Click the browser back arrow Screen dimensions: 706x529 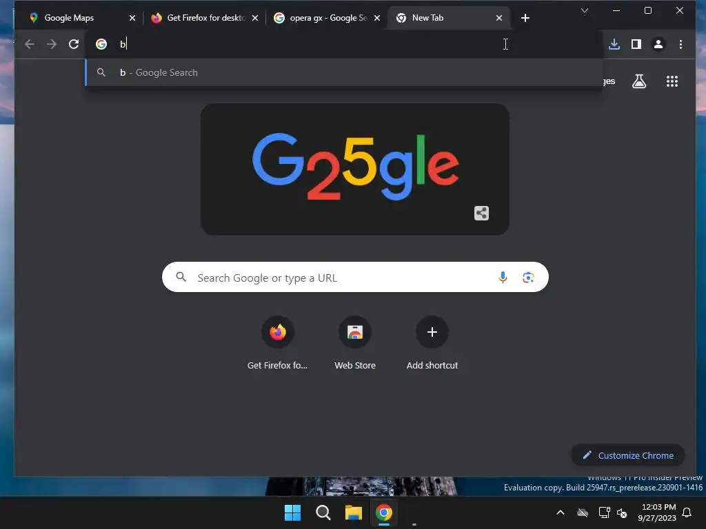tap(30, 44)
